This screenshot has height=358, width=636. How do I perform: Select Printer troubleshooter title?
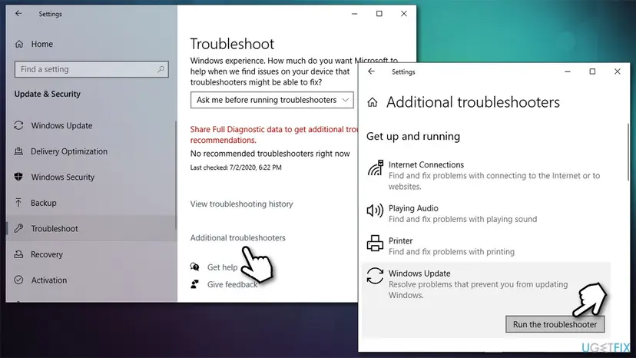tap(400, 240)
